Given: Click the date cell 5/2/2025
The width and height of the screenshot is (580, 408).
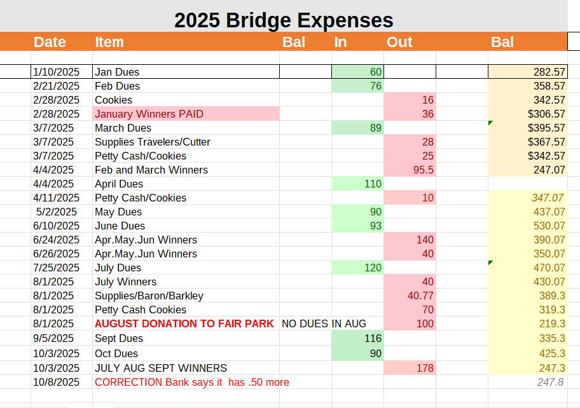Looking at the screenshot, I should click(x=56, y=212).
